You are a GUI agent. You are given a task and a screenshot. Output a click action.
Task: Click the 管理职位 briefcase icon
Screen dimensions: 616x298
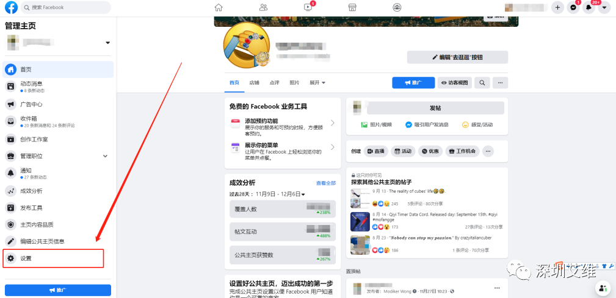coord(10,156)
